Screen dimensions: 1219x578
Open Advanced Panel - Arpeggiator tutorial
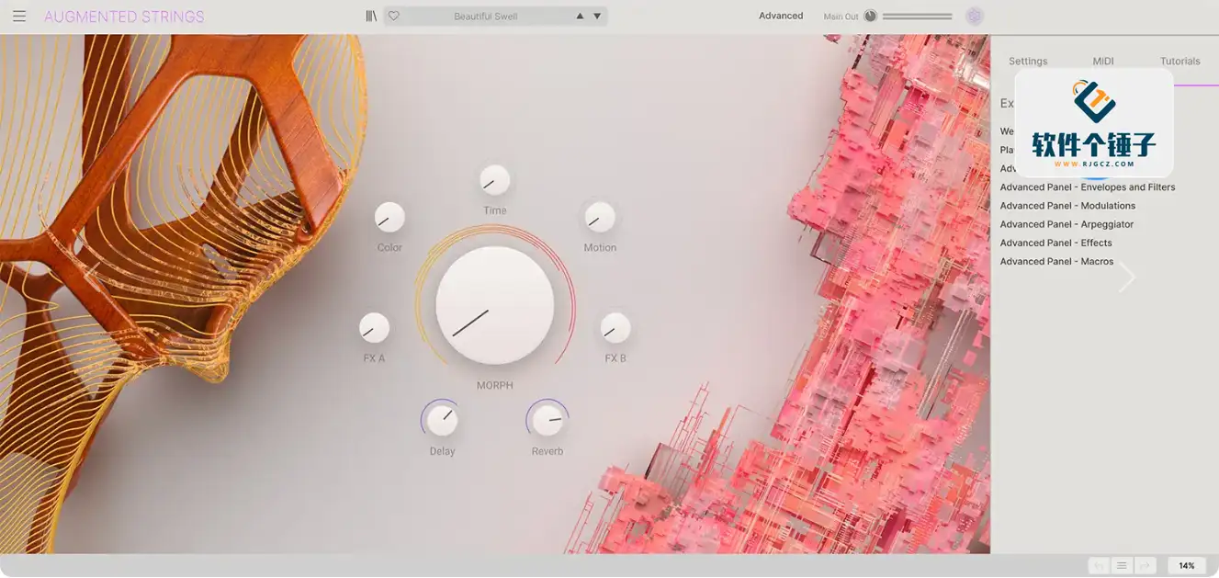coord(1067,224)
